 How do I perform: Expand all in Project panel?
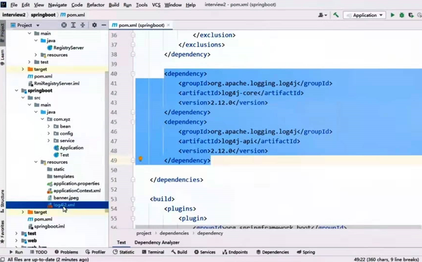point(73,25)
